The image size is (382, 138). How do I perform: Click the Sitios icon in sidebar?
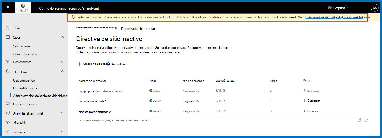pyautogui.click(x=8, y=37)
